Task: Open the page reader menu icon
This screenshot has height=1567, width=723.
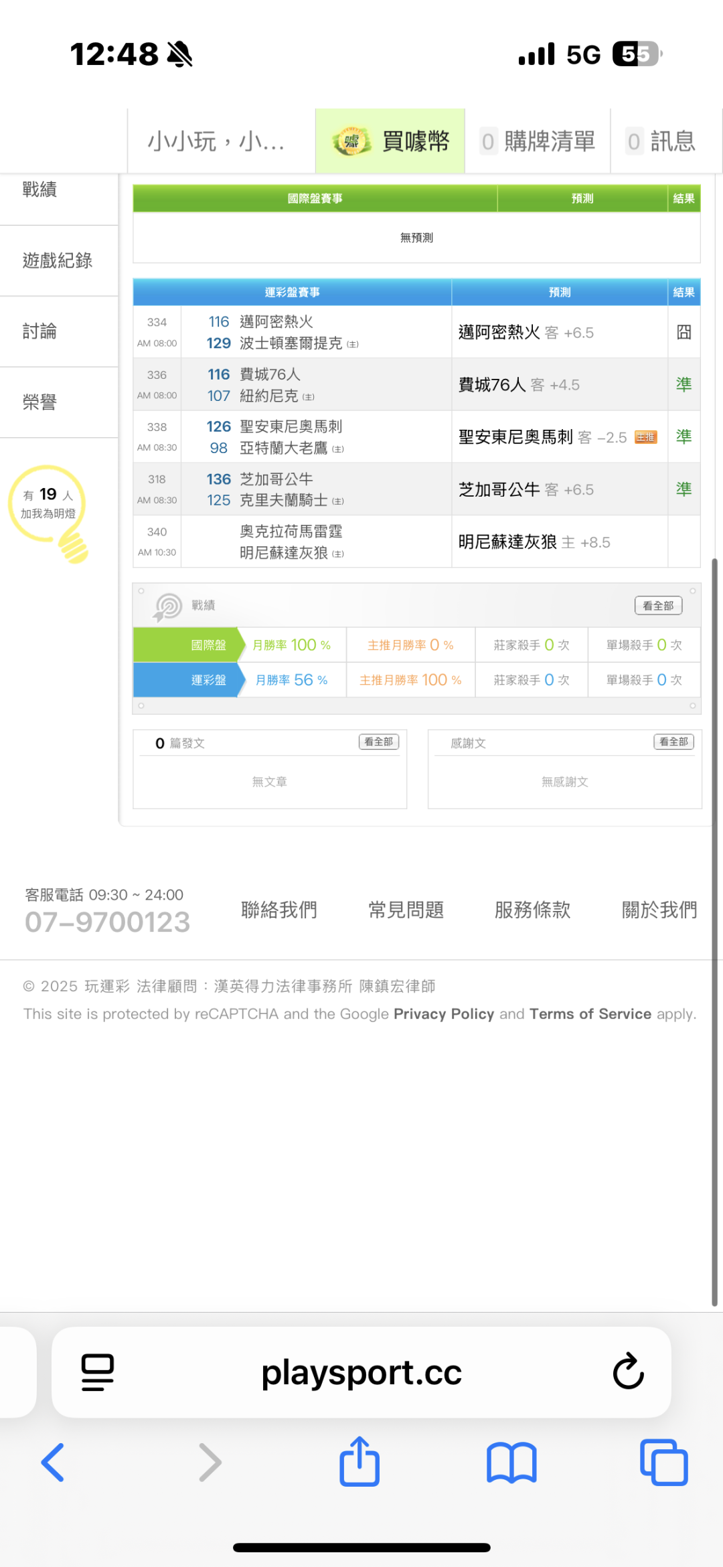Action: 98,1372
